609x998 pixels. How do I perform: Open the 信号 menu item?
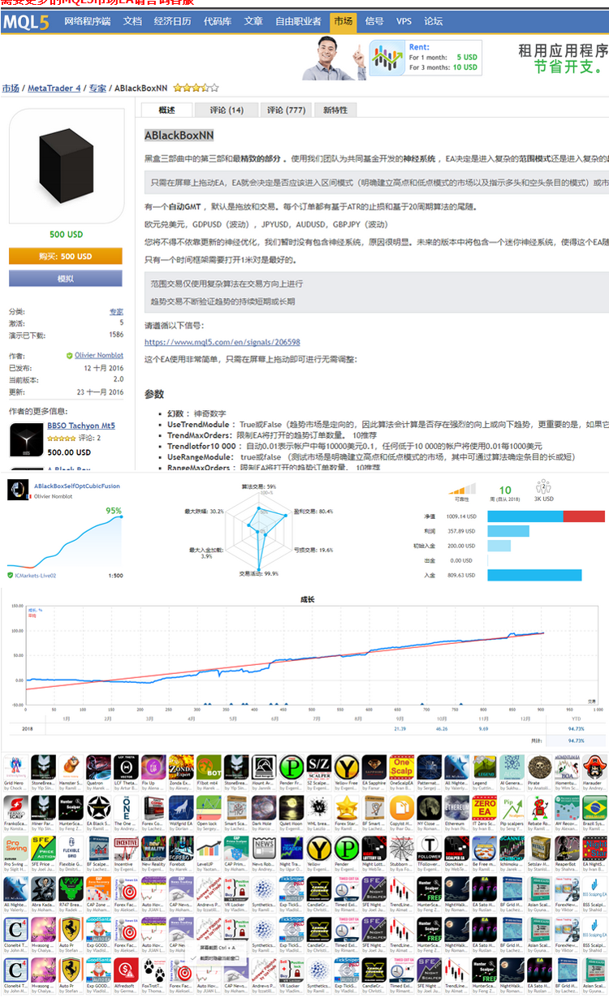click(374, 22)
